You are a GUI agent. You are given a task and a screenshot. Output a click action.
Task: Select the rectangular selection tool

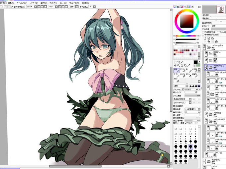(175, 62)
